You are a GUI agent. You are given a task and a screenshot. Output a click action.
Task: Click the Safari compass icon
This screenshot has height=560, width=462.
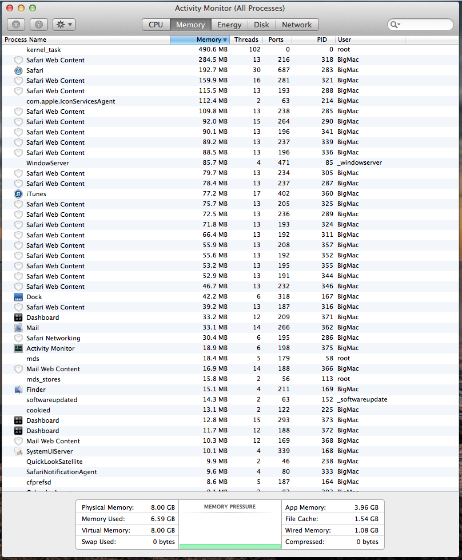pos(18,70)
